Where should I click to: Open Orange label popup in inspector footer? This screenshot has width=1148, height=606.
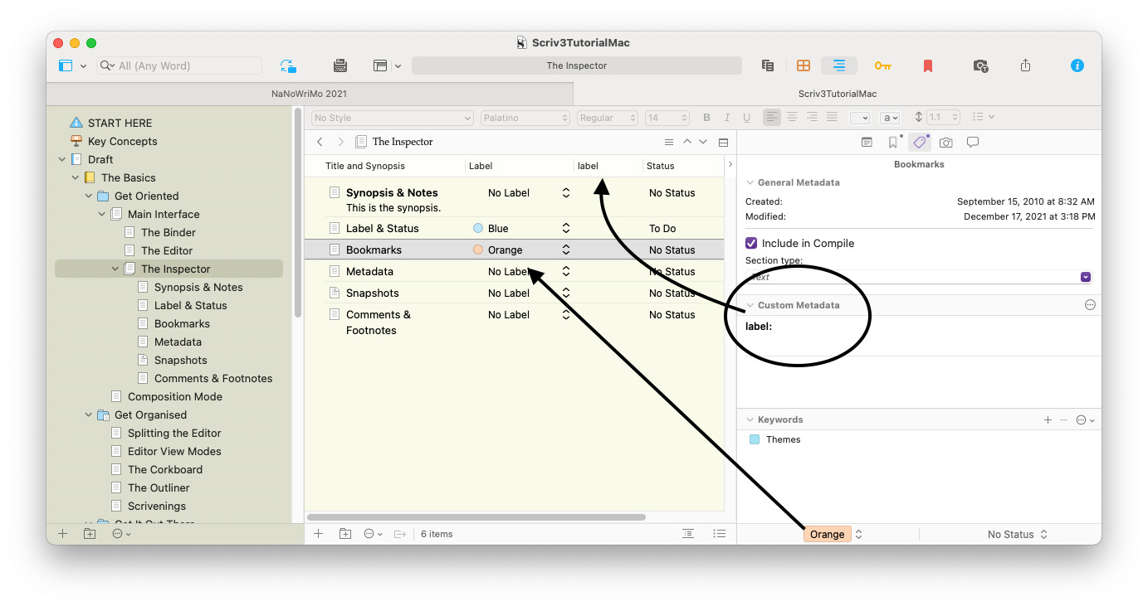(833, 535)
